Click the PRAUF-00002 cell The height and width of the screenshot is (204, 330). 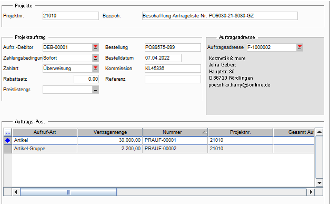[175, 149]
